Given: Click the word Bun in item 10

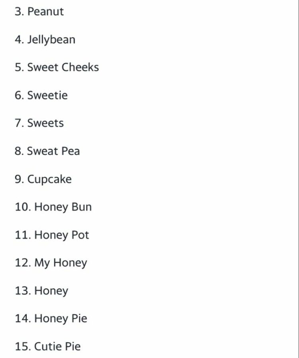Looking at the screenshot, I should (81, 207).
